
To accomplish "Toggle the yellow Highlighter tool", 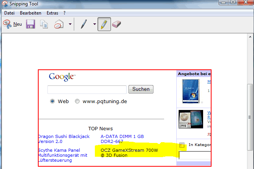I will point(104,24).
